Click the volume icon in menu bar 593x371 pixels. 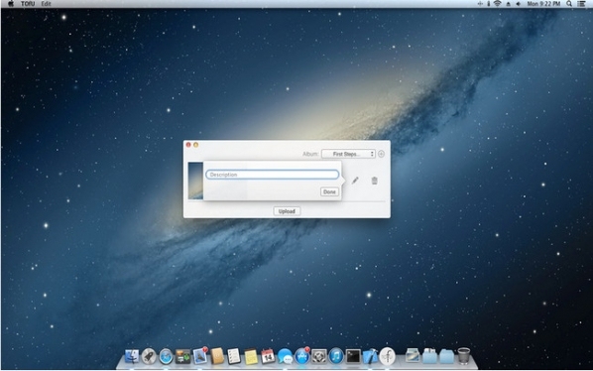(518, 4)
